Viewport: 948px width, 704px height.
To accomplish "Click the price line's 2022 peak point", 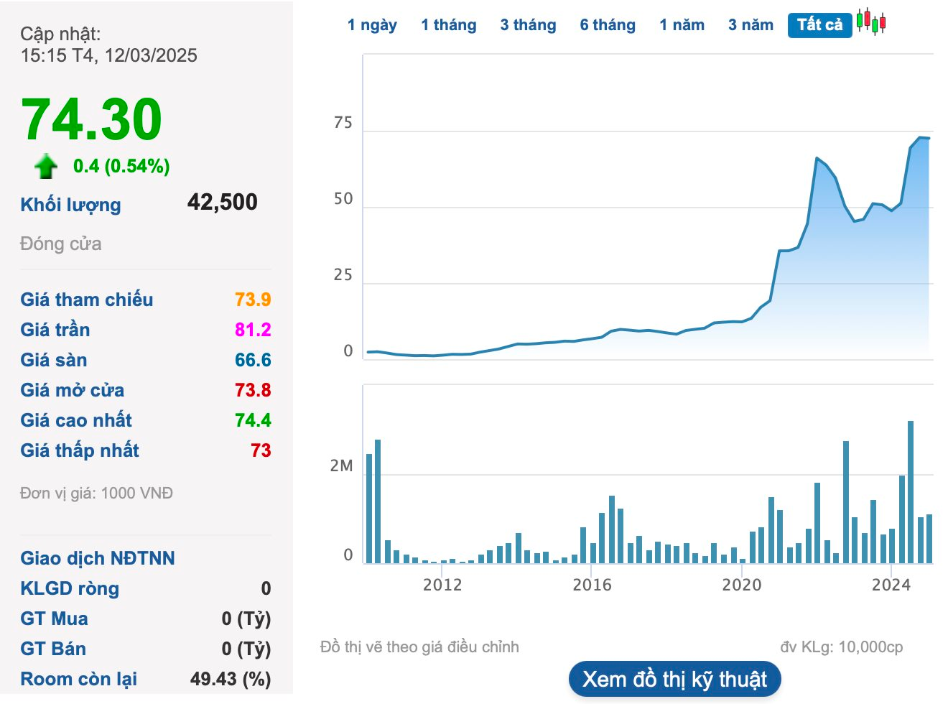I will [x=817, y=158].
